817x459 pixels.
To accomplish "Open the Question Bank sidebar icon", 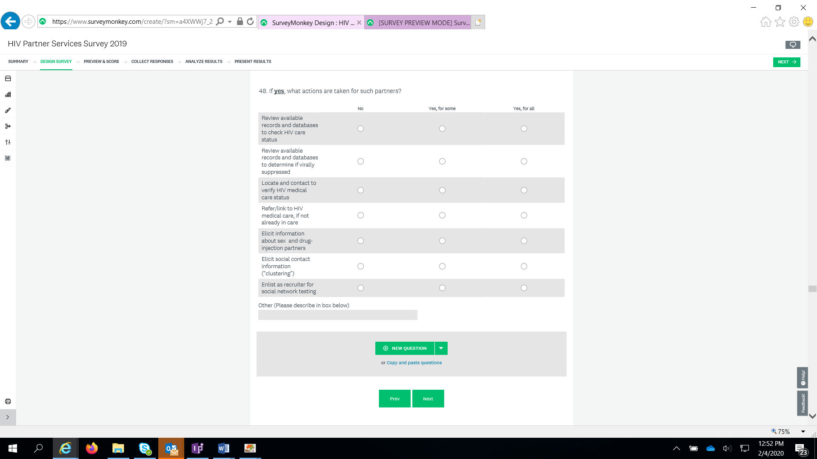I will pyautogui.click(x=8, y=79).
